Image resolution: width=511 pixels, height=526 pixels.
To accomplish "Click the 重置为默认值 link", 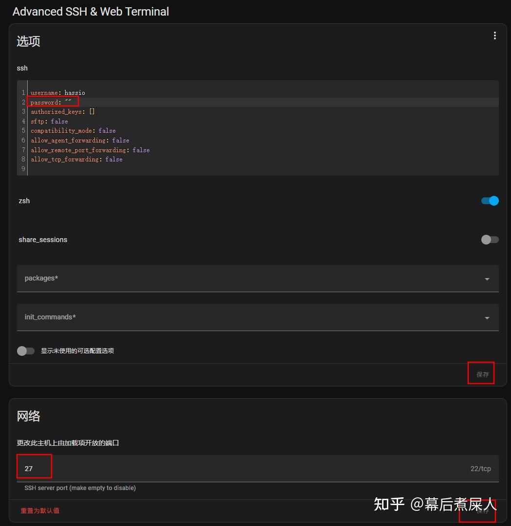I will (x=40, y=511).
